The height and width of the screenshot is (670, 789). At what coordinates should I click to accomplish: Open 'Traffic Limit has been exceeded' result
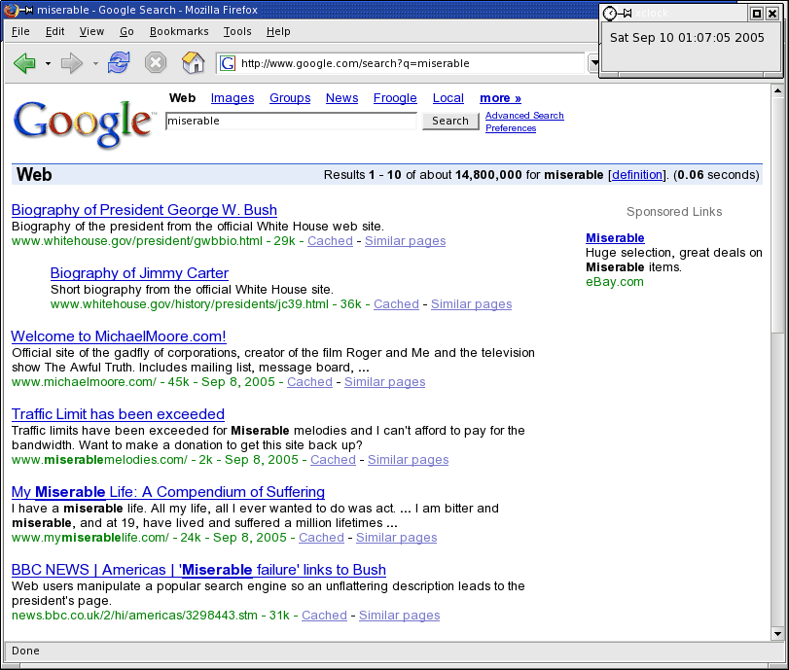(x=118, y=414)
